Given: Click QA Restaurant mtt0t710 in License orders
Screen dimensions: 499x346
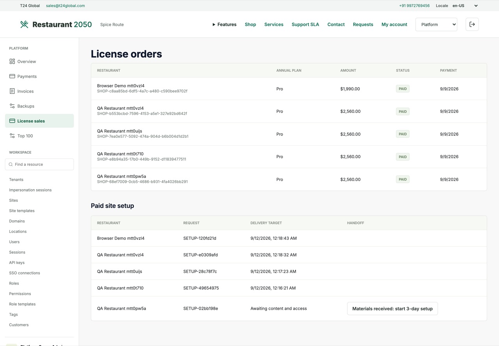Looking at the screenshot, I should point(120,154).
